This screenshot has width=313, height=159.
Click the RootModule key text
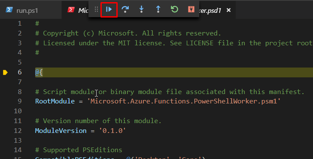[55, 101]
